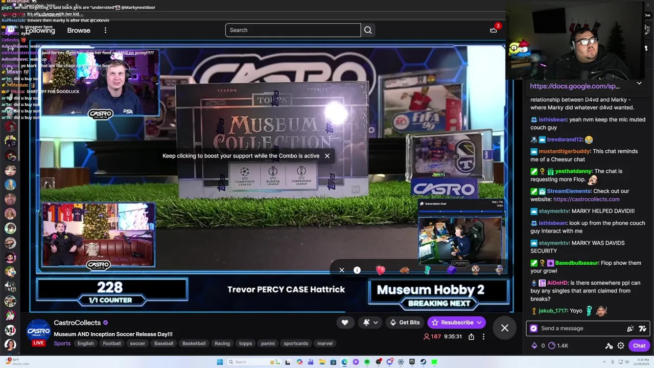Open the Power-ups celebration icon in chat
Screen dimensions: 654x368
(x=630, y=328)
